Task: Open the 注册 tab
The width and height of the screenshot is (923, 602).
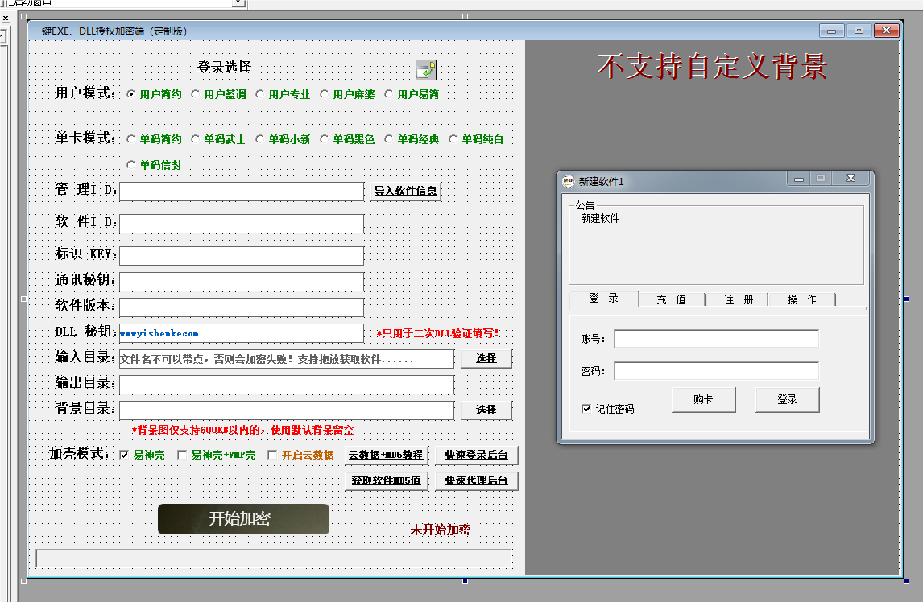Action: (738, 299)
